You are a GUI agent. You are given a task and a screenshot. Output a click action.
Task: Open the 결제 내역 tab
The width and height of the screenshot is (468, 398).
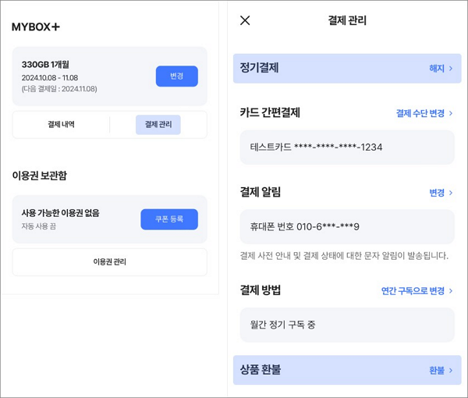61,125
